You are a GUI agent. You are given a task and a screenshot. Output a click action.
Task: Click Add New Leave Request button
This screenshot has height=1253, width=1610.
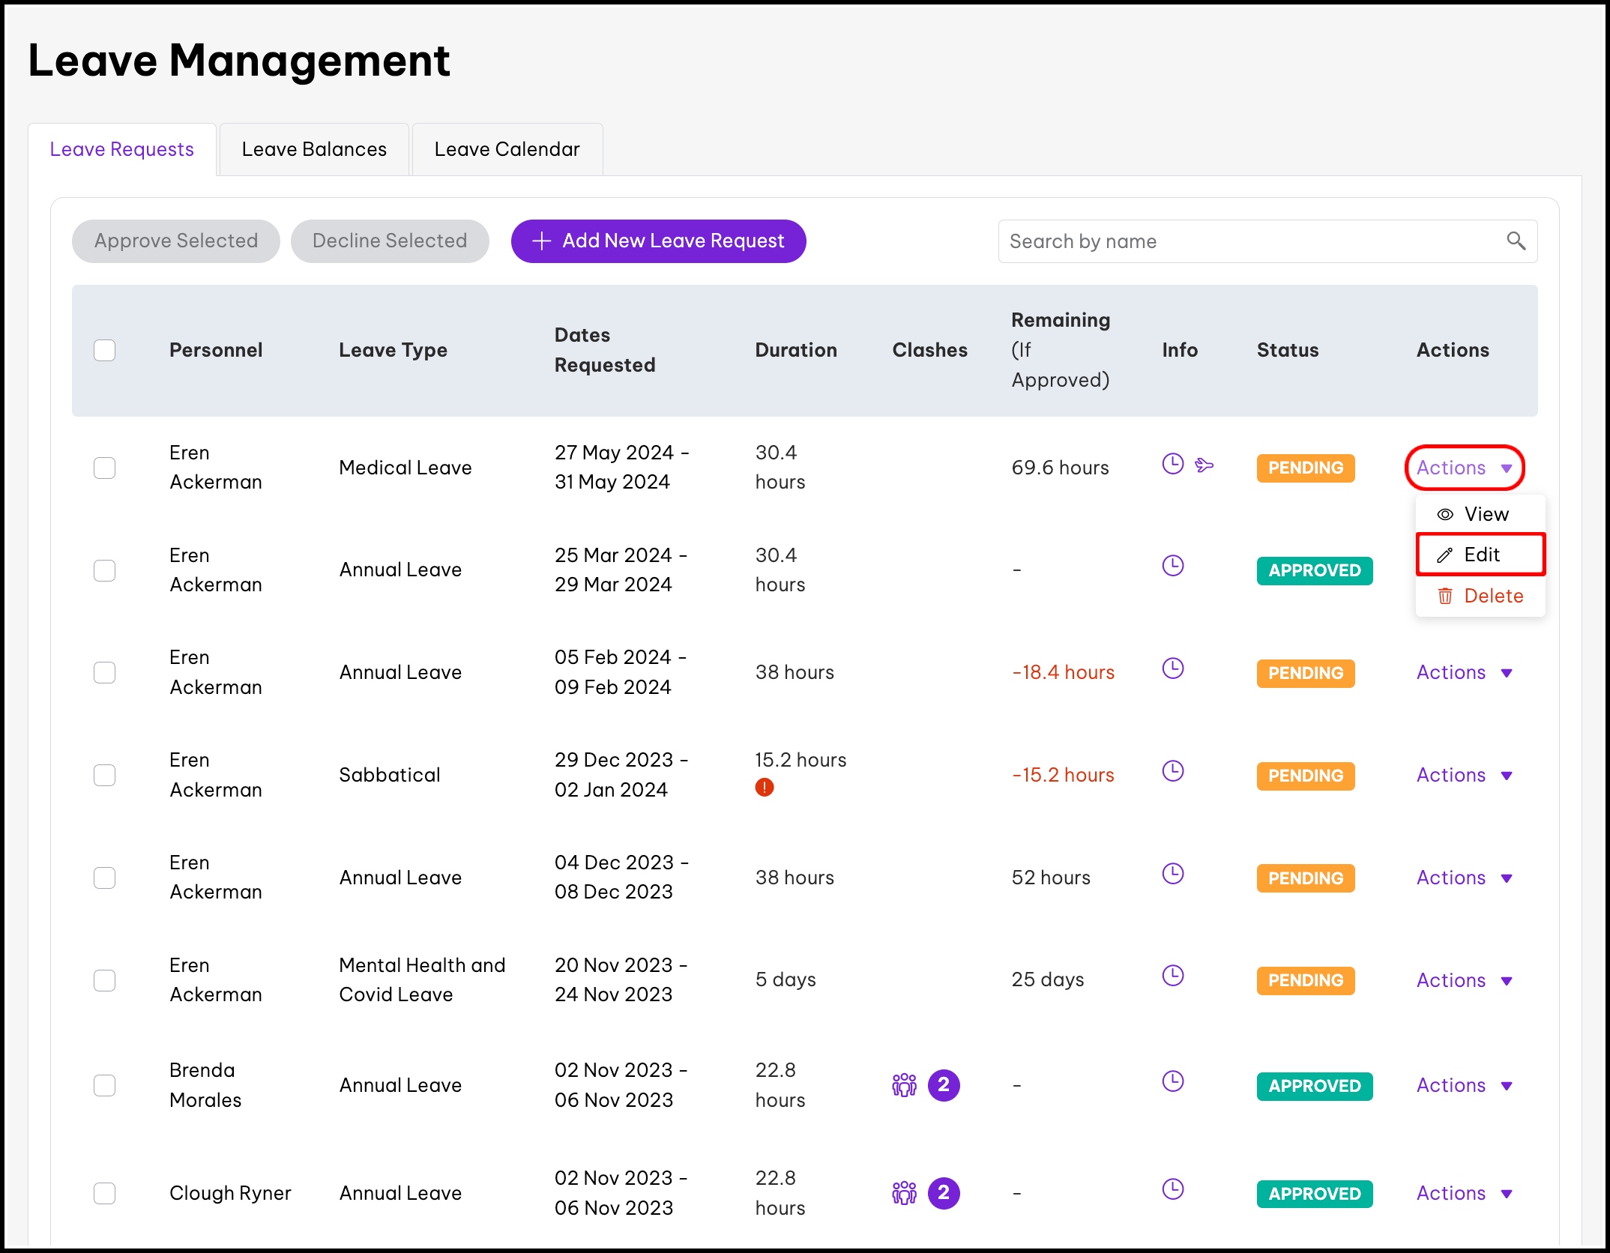[x=658, y=241]
